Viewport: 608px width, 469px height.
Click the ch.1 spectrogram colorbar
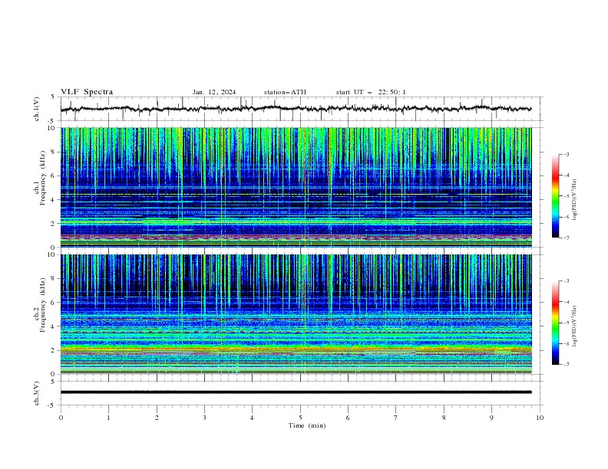click(555, 196)
